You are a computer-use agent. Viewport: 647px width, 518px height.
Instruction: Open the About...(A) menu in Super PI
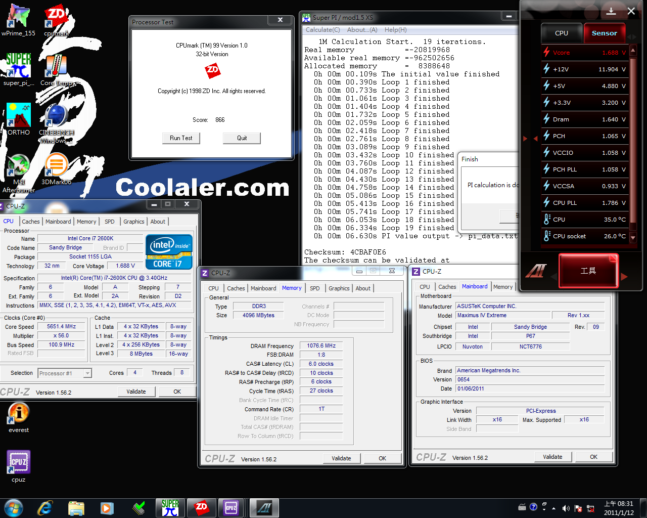(x=362, y=30)
